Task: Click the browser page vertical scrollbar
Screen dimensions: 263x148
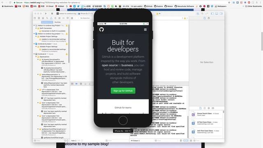Action: [262, 41]
